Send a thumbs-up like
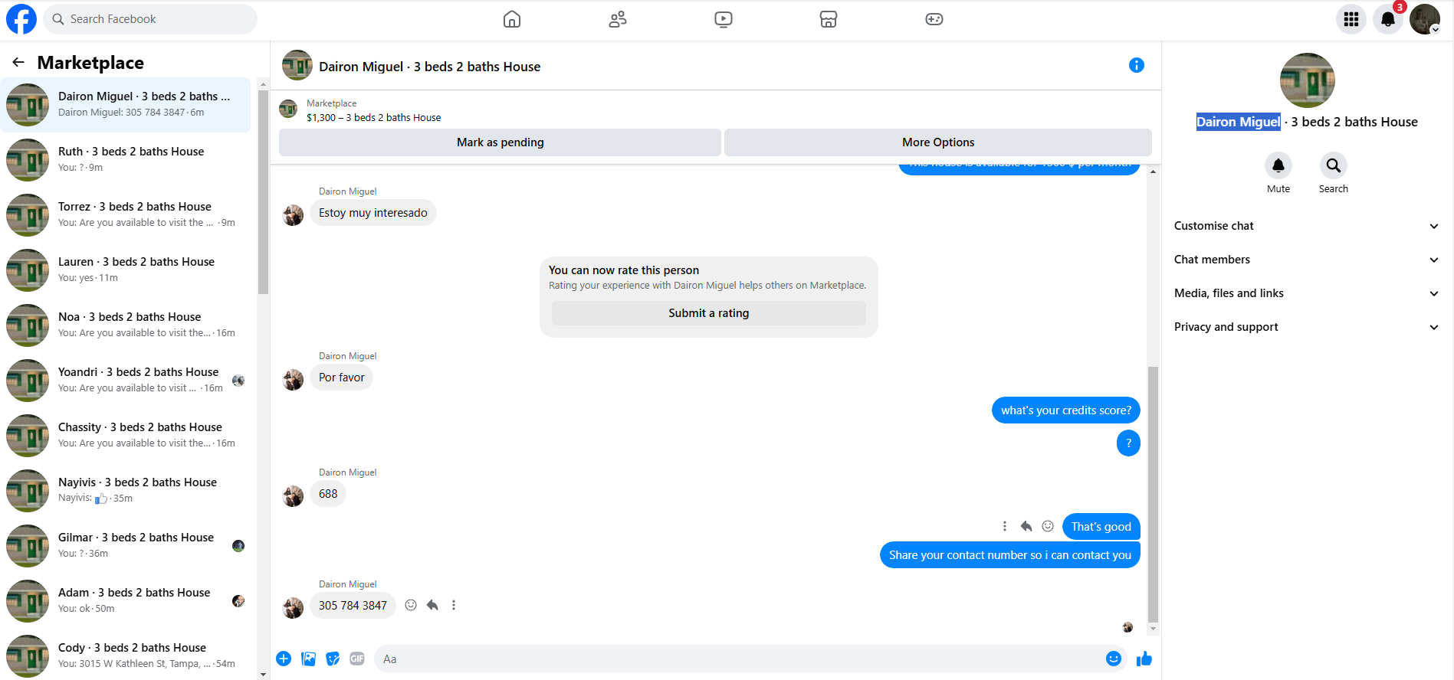Viewport: 1454px width, 680px height. (x=1144, y=659)
